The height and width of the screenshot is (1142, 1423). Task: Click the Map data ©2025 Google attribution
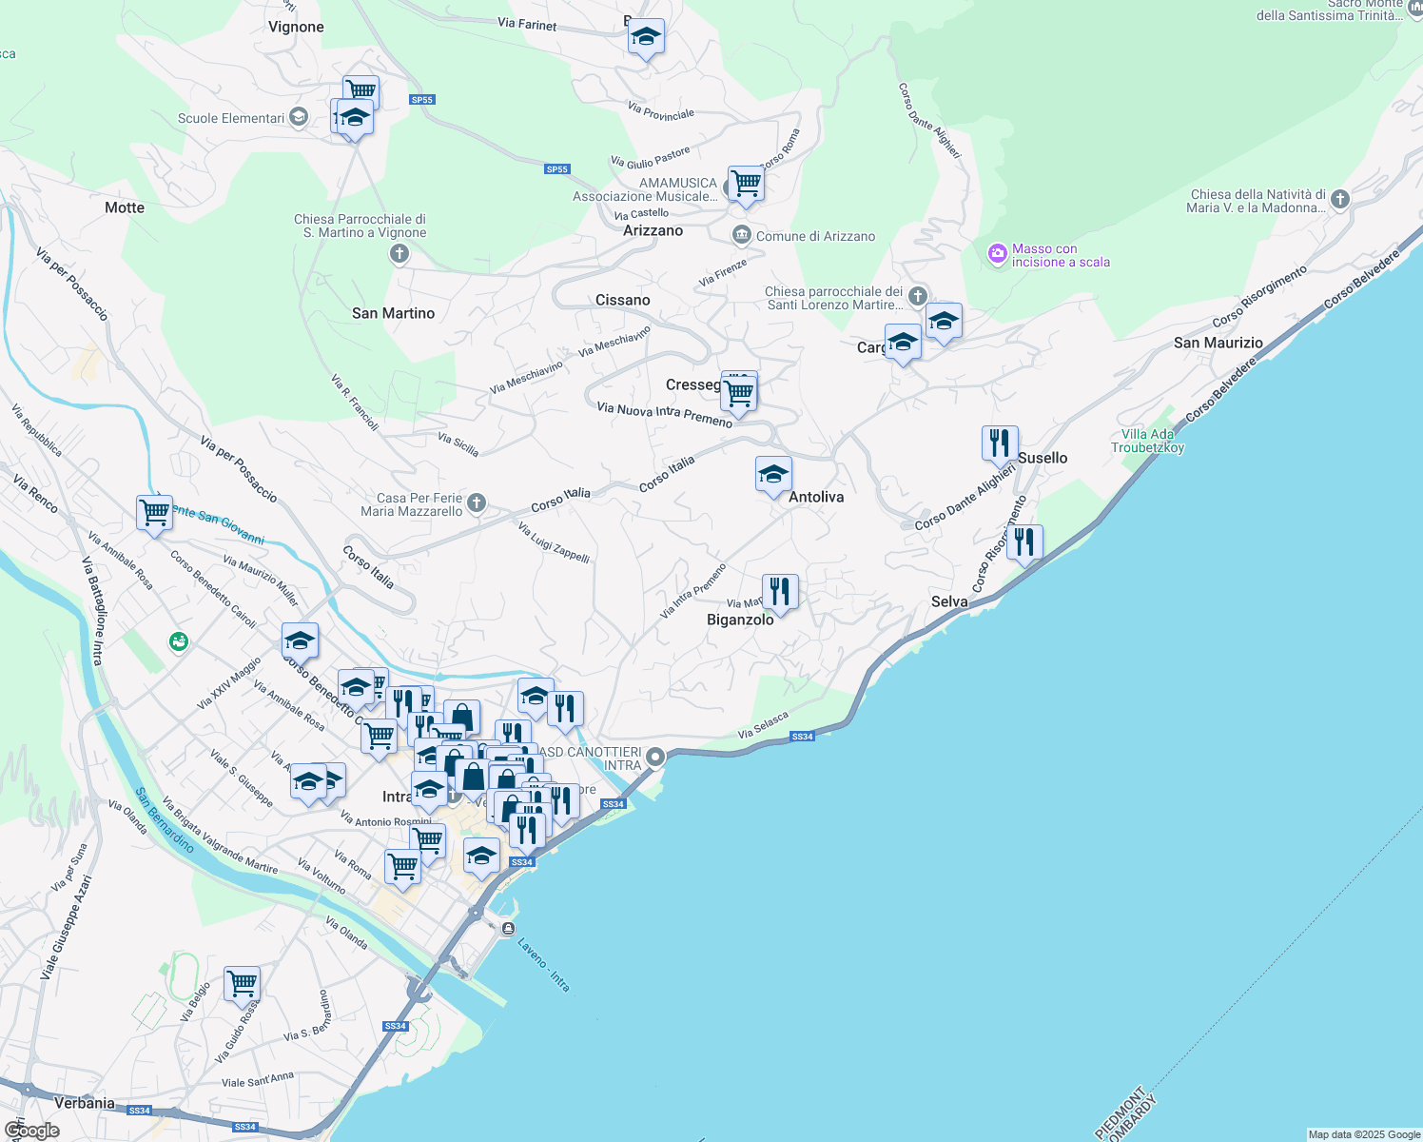[x=1364, y=1134]
